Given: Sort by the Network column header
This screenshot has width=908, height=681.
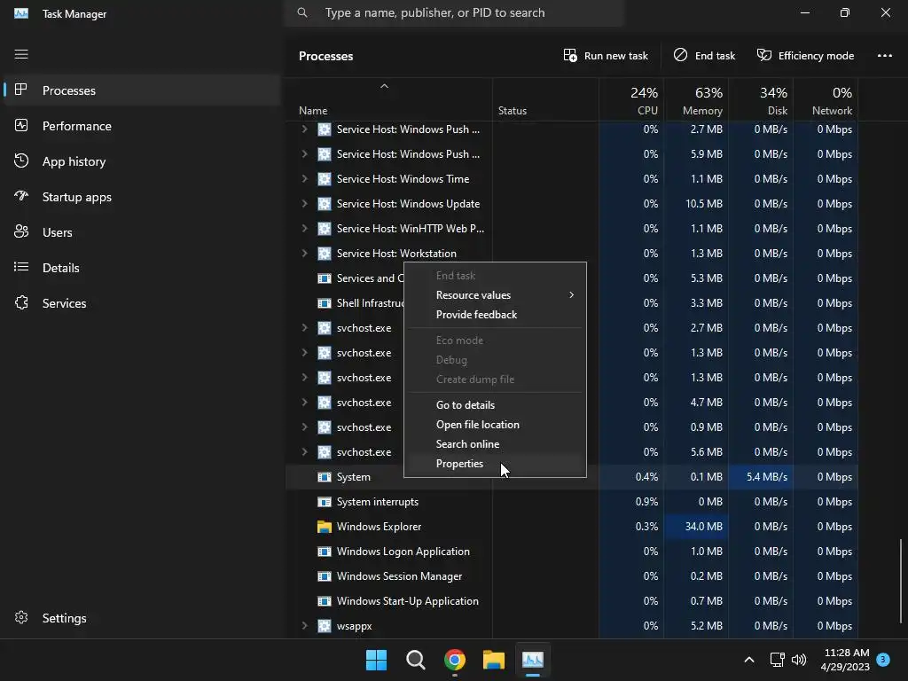Looking at the screenshot, I should [x=826, y=101].
